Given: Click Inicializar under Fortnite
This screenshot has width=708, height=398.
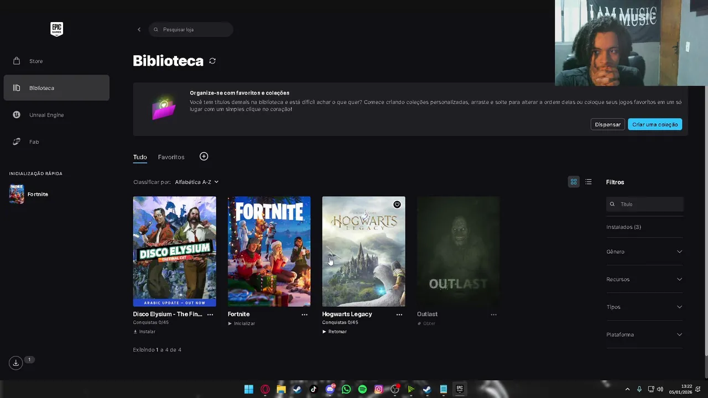Looking at the screenshot, I should tap(242, 323).
